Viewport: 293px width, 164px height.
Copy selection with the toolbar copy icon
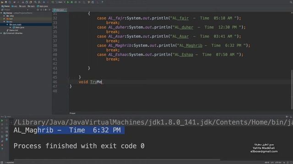27,2
